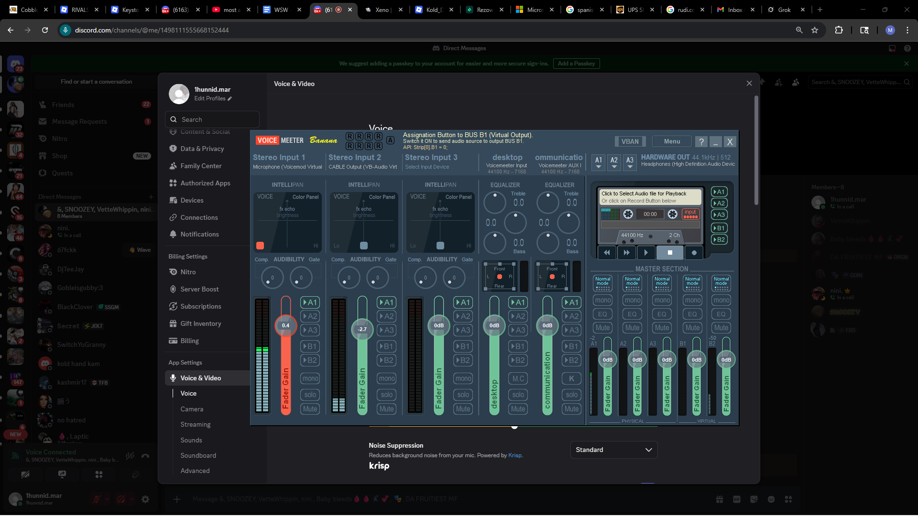The height and width of the screenshot is (516, 918).
Task: Open A3 hardware out device dropdown
Action: tap(630, 162)
